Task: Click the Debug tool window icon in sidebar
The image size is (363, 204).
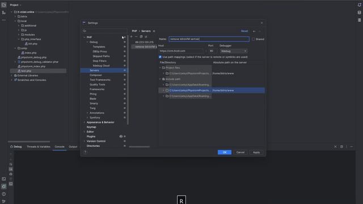Action: pos(4,186)
